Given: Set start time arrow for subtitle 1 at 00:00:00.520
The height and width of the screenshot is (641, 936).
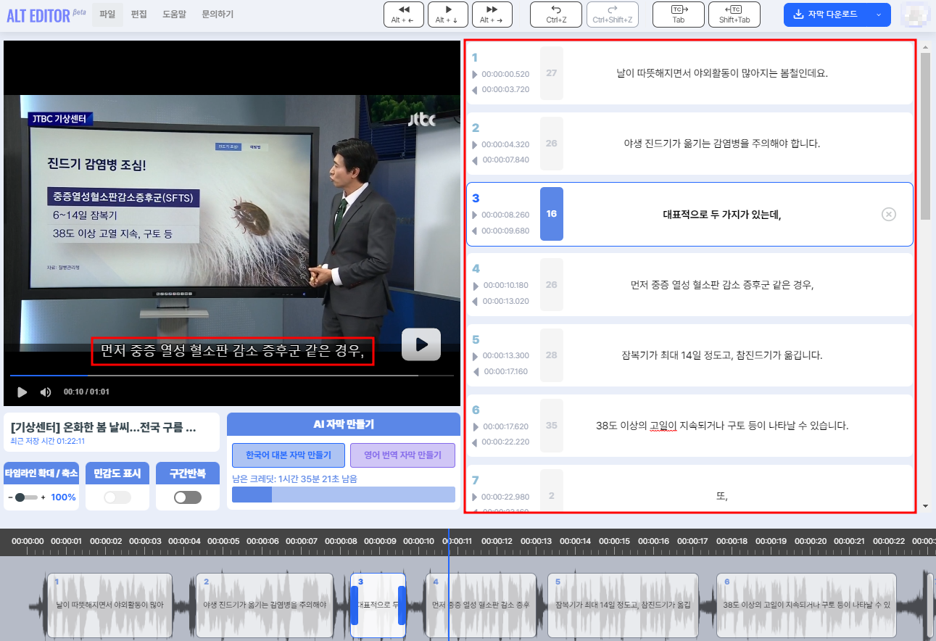Looking at the screenshot, I should click(475, 75).
